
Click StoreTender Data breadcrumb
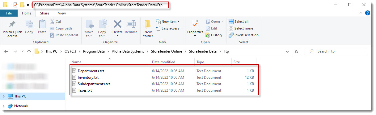tap(203, 51)
